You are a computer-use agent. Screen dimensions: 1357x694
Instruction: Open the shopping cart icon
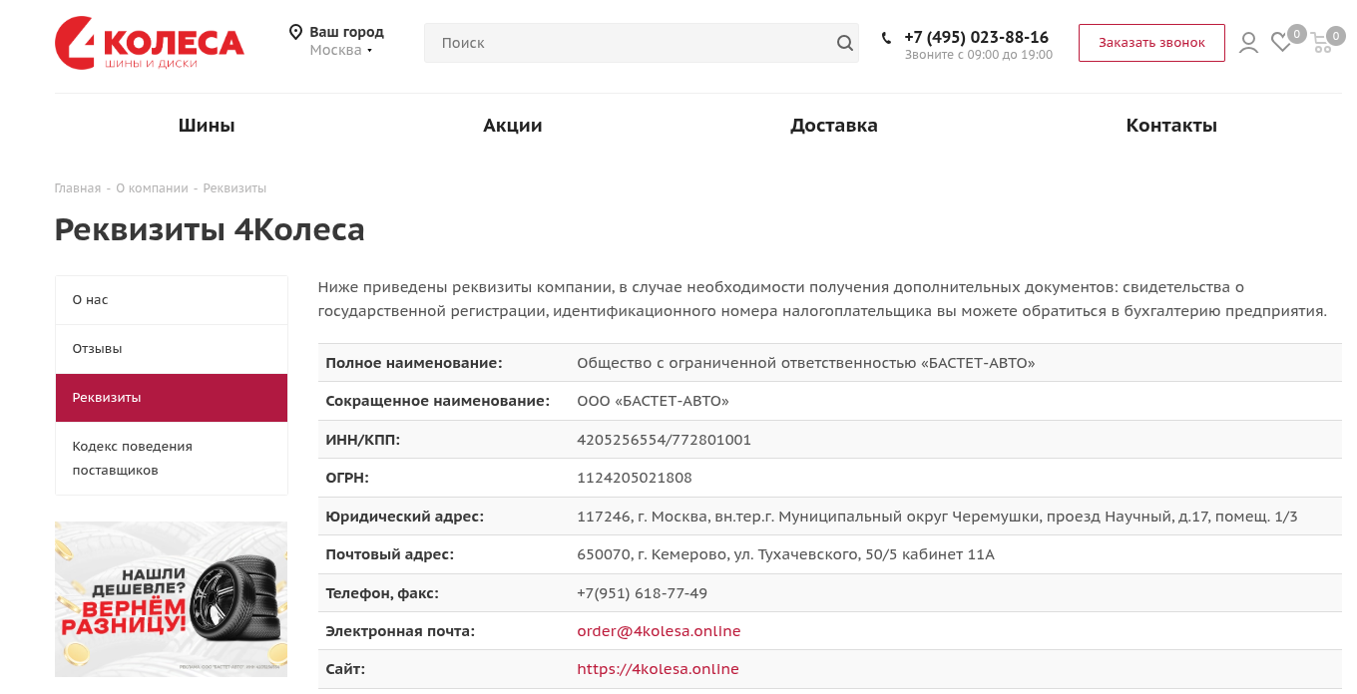(1321, 43)
